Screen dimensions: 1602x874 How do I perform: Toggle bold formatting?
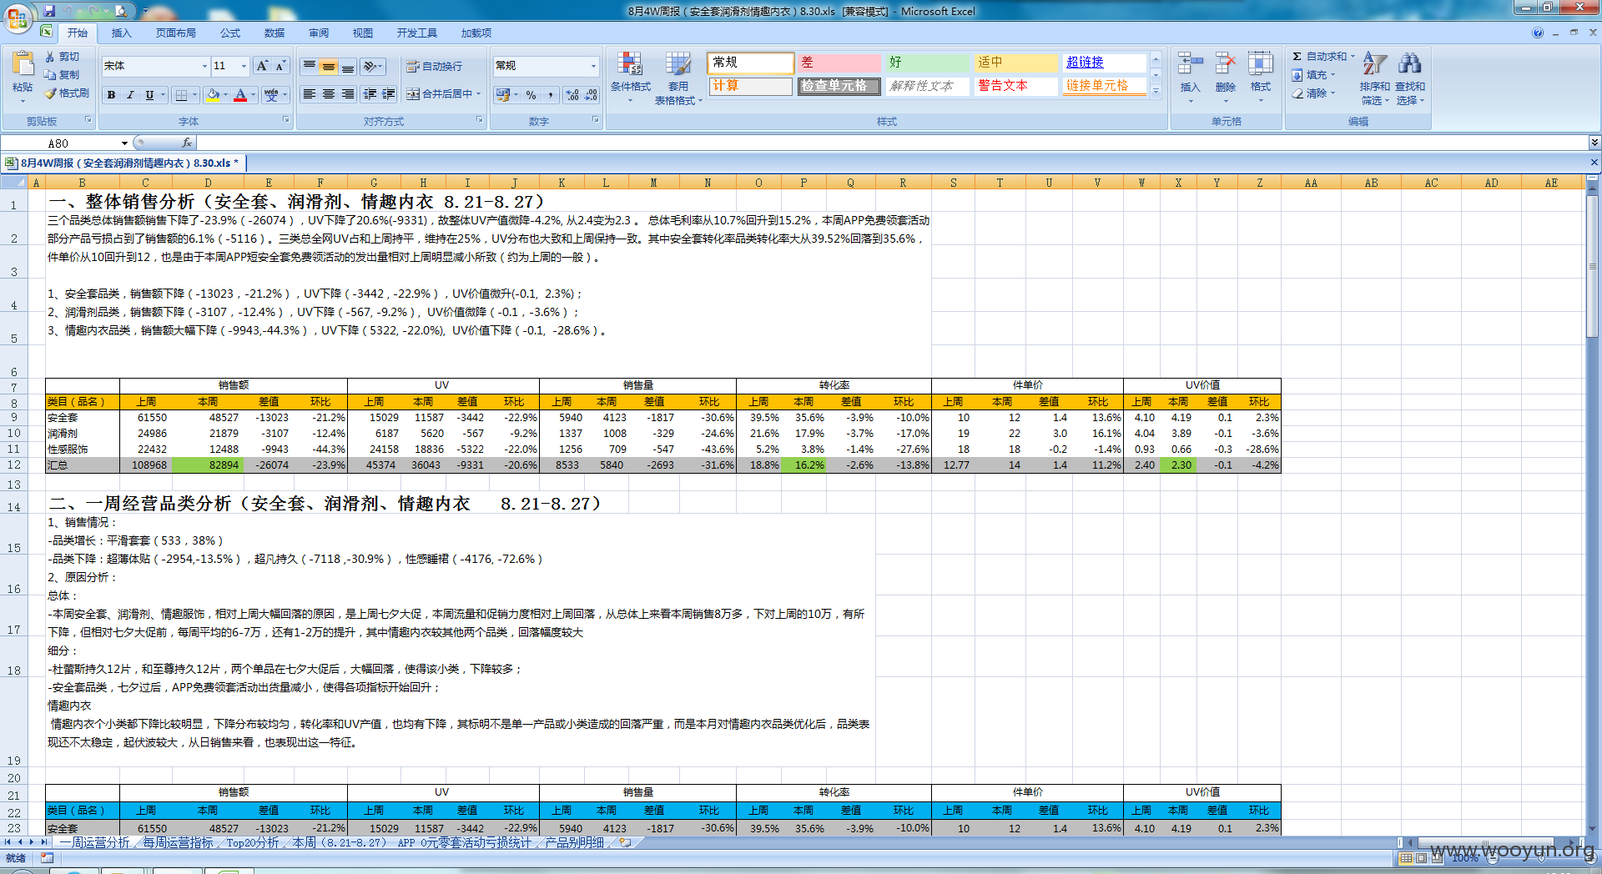[x=111, y=95]
